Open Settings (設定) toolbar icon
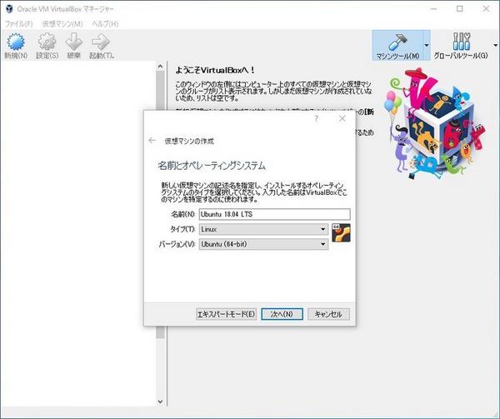Image resolution: width=500 pixels, height=419 pixels. [47, 46]
